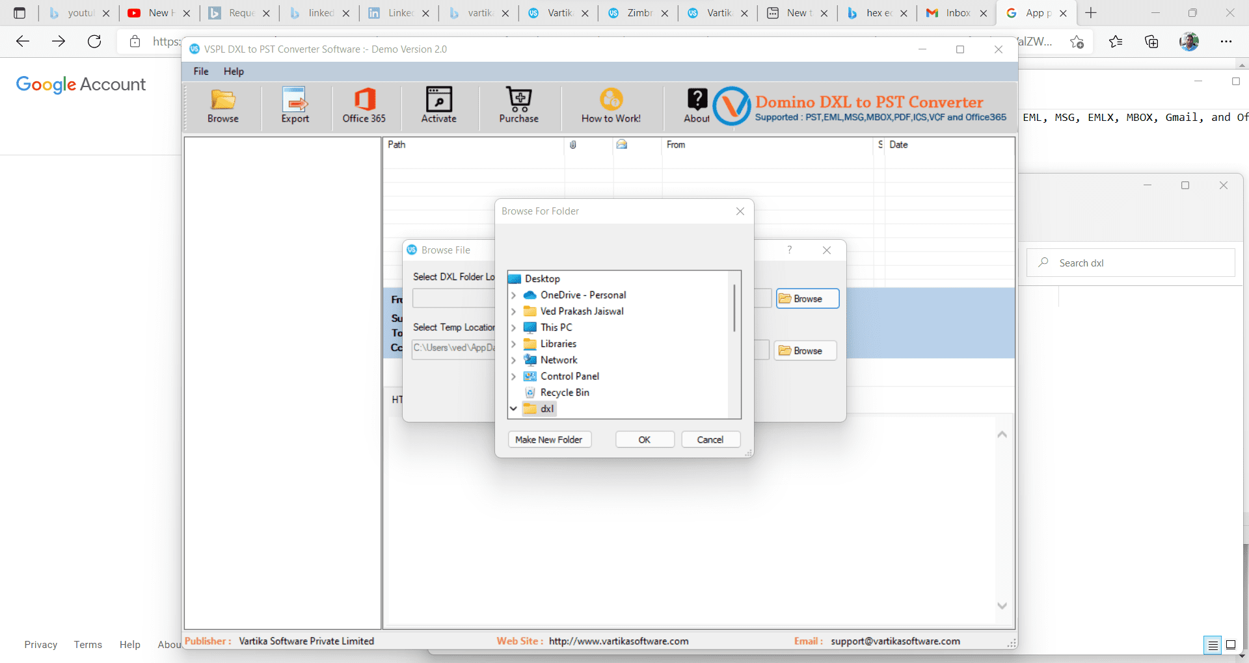Click the preview pane scroll down arrow
Image resolution: width=1249 pixels, height=663 pixels.
[x=1002, y=606]
